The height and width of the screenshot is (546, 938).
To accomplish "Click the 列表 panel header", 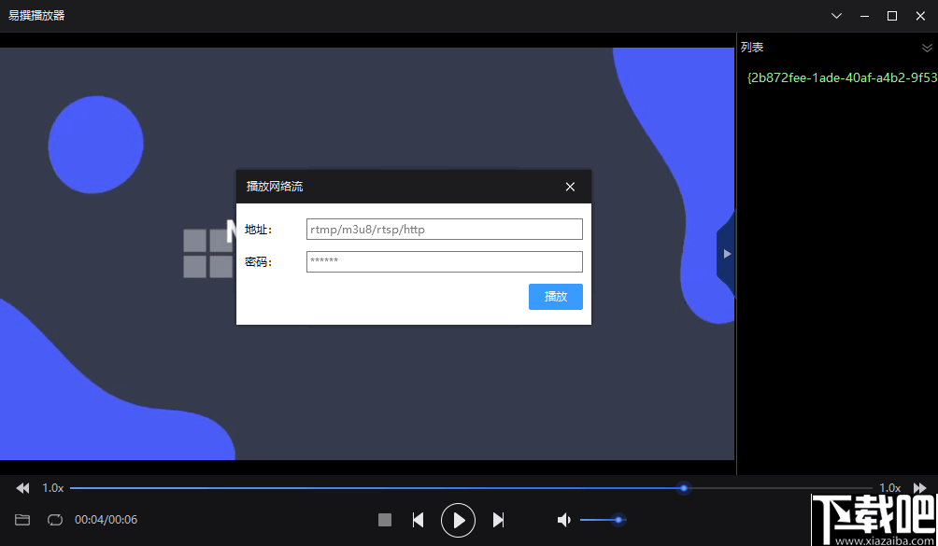I will (x=752, y=48).
